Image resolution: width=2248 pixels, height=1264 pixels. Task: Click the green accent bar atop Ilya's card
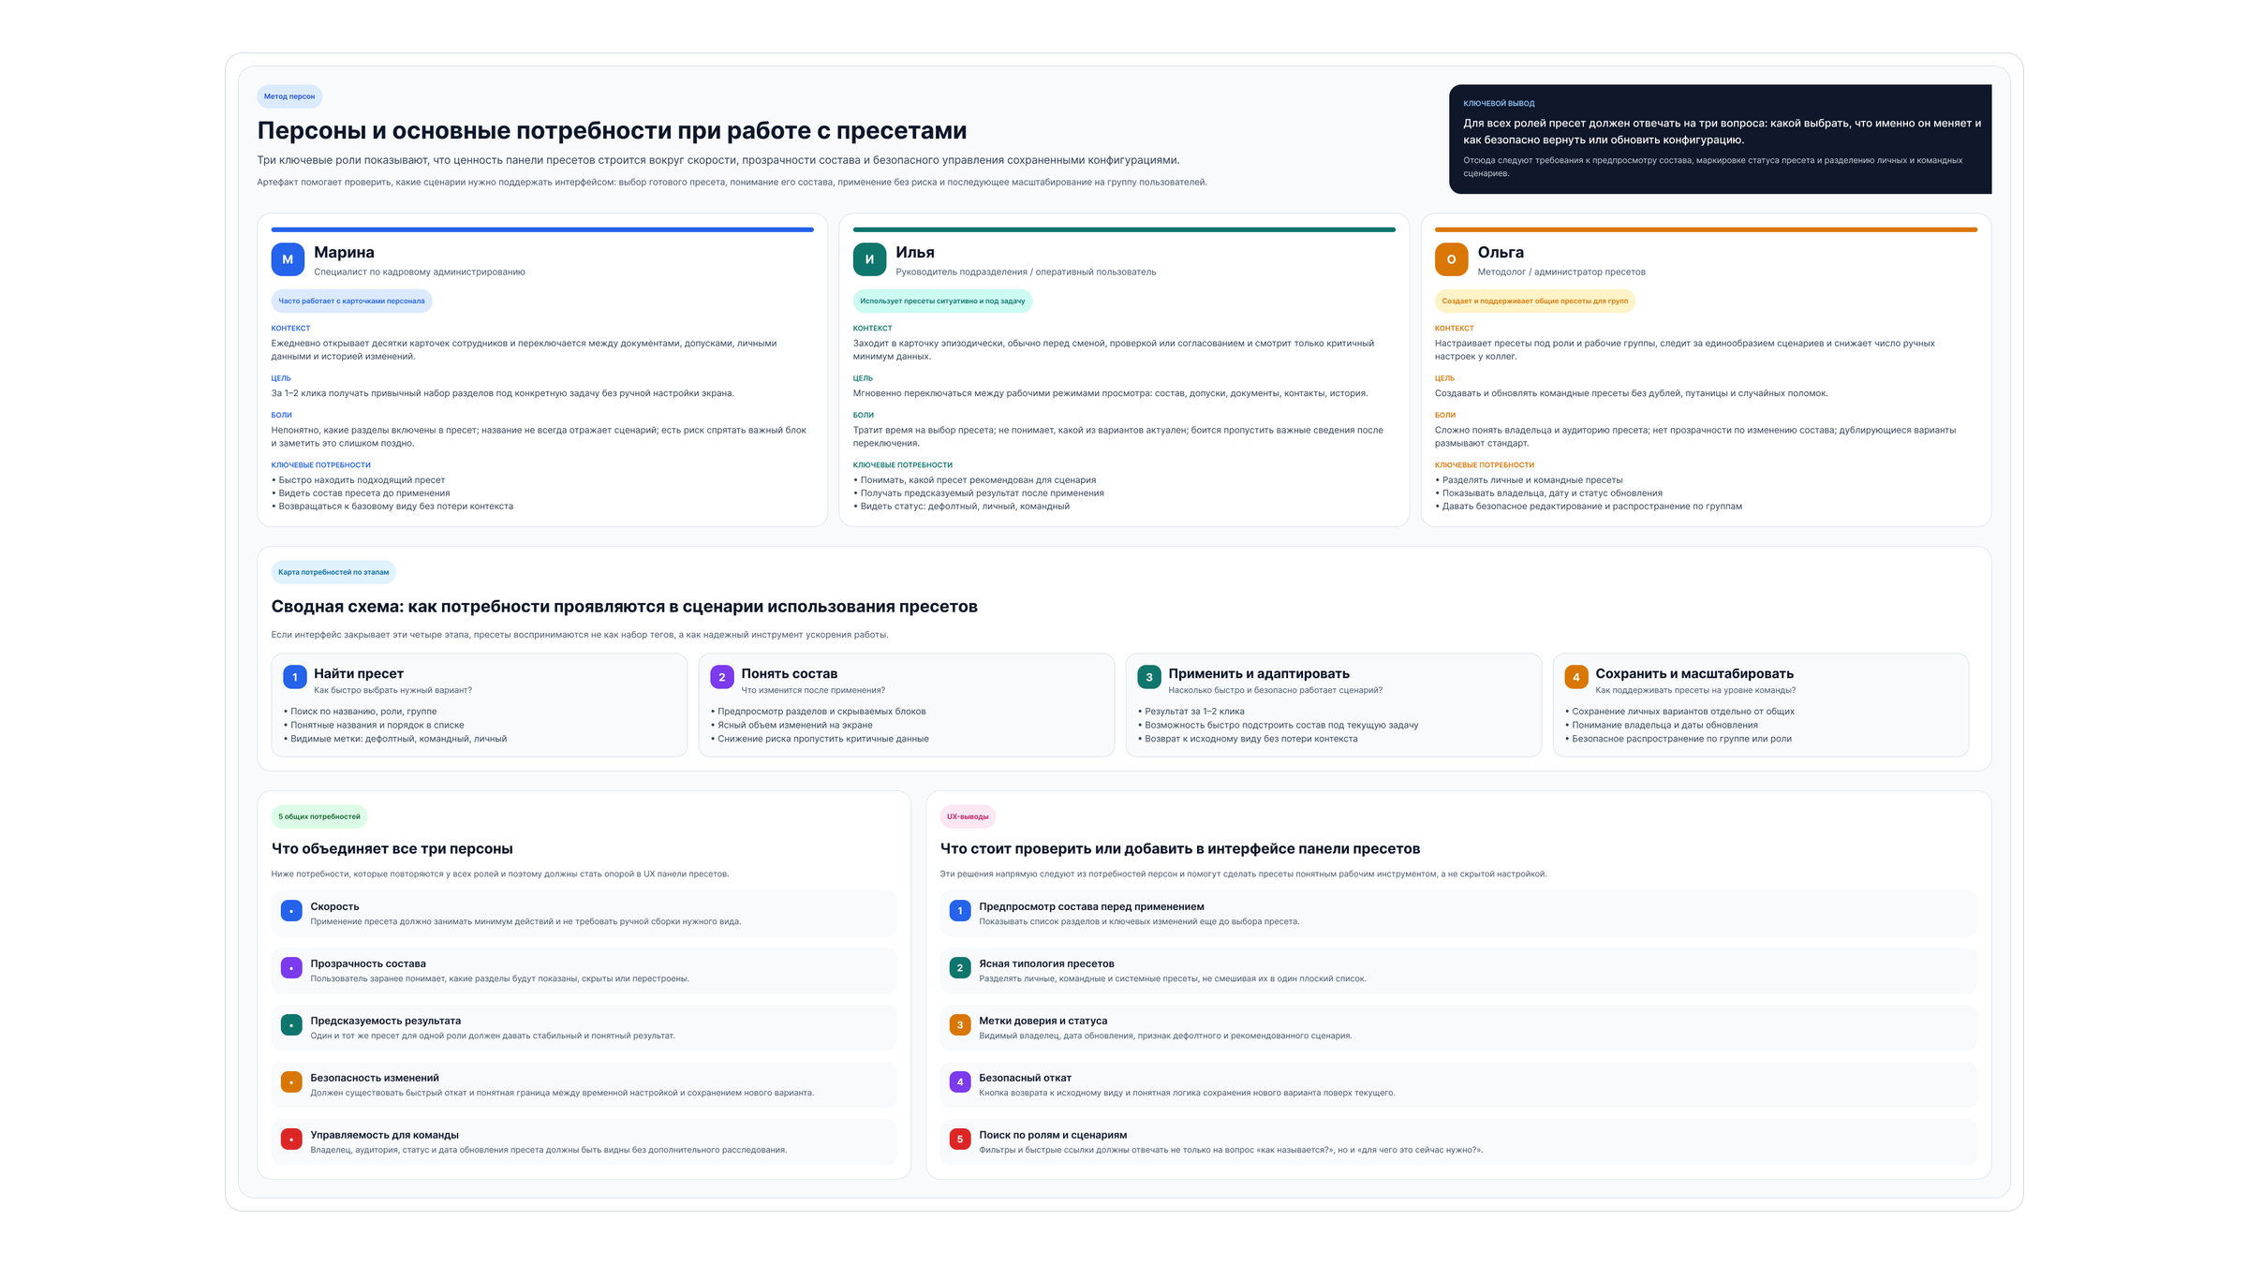[x=1124, y=229]
